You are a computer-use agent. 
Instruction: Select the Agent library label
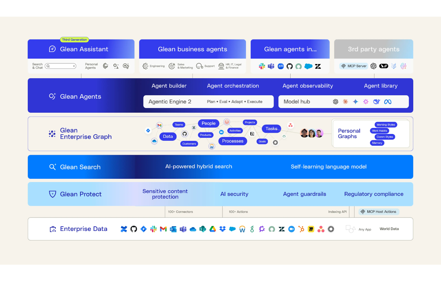click(x=381, y=86)
